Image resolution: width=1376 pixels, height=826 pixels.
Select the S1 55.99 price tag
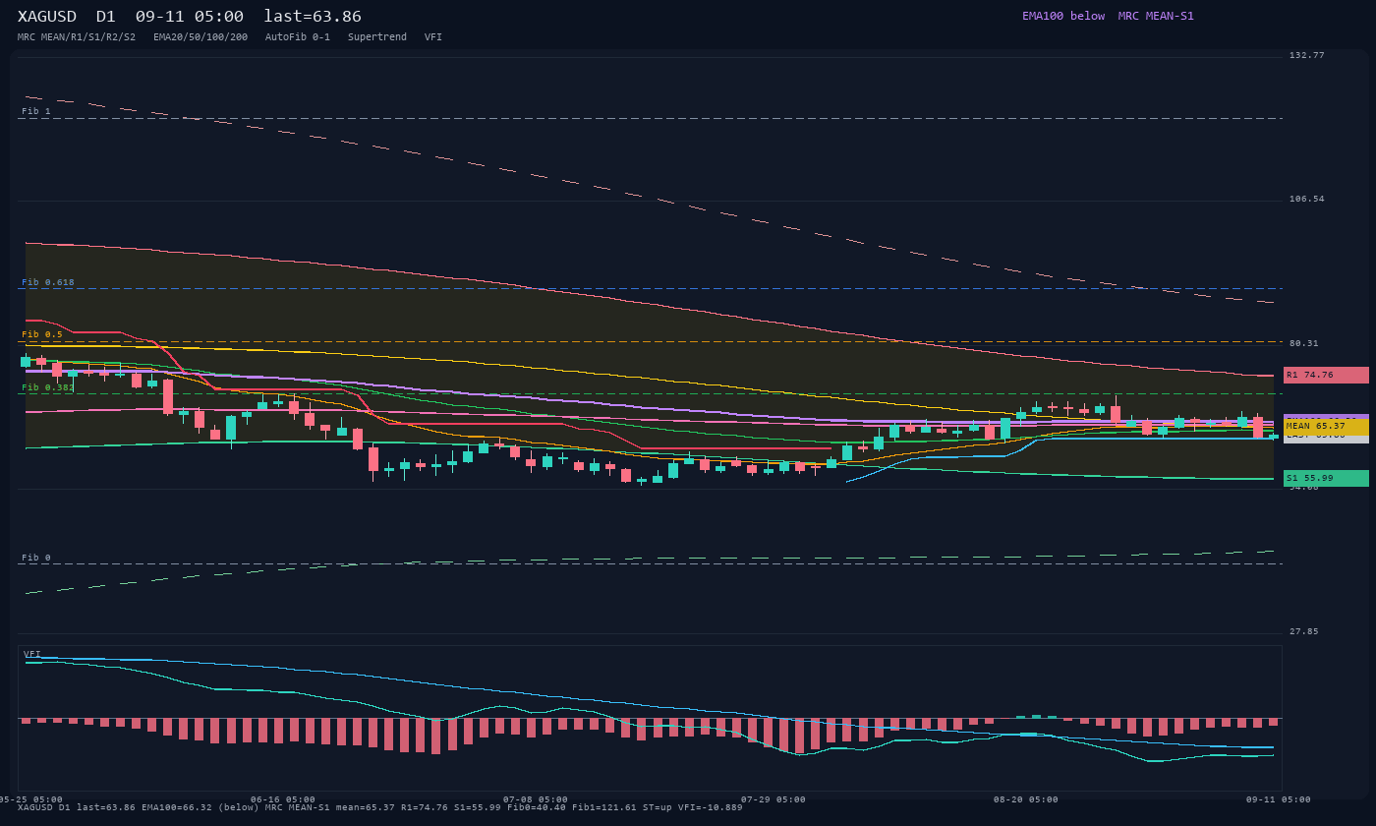pyautogui.click(x=1326, y=478)
